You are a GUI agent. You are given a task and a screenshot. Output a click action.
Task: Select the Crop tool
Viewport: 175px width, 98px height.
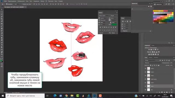[2, 19]
